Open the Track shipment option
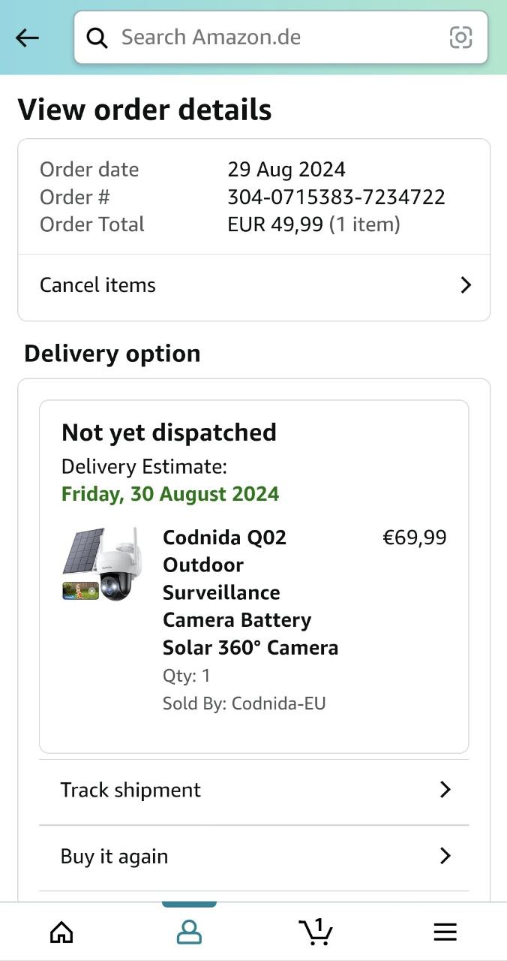Screen dimensions: 507x961 pos(130,790)
